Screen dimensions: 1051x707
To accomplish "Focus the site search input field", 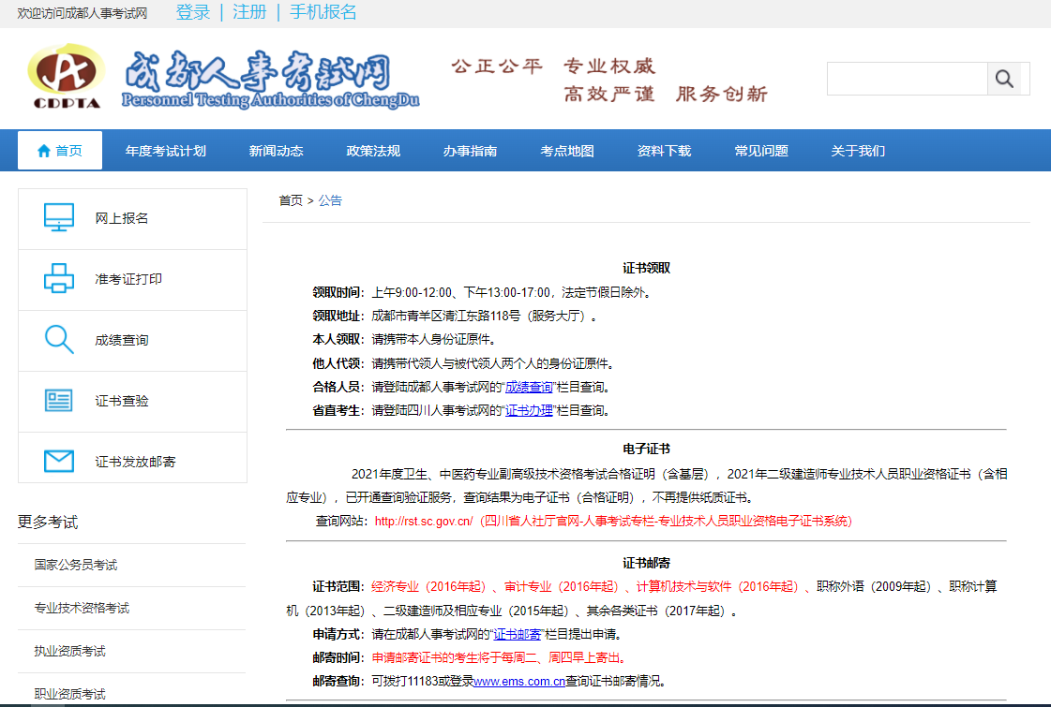I will pos(908,79).
